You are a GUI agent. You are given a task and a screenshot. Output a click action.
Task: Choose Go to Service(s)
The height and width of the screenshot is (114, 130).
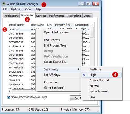(x=58, y=88)
